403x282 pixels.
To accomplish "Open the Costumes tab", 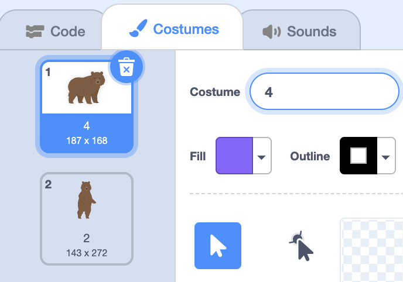I will point(174,29).
